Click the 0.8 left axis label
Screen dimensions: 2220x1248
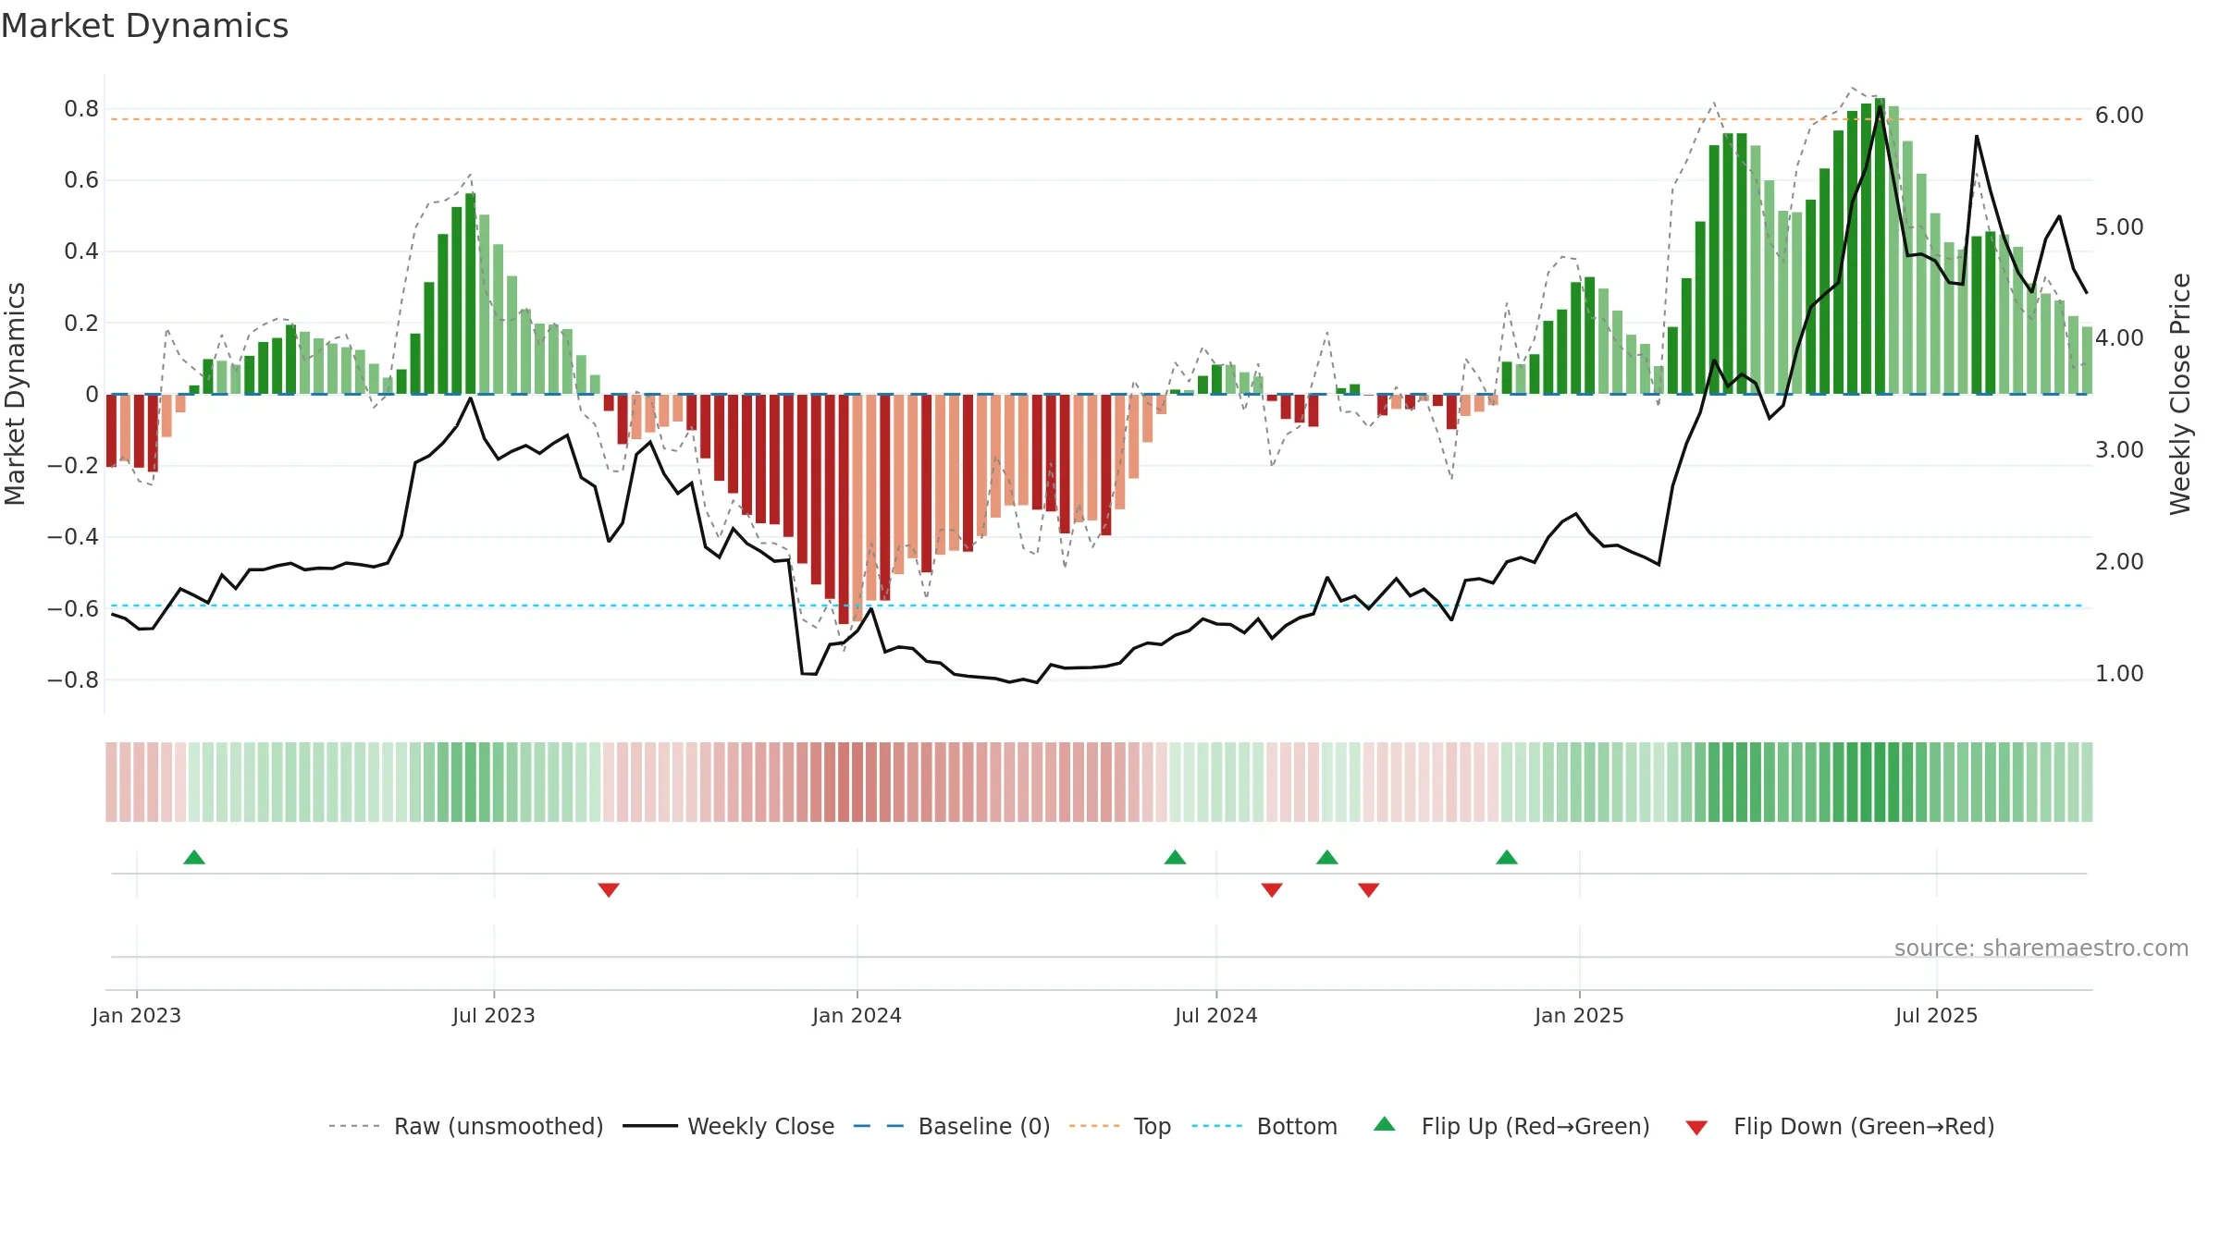(x=81, y=109)
